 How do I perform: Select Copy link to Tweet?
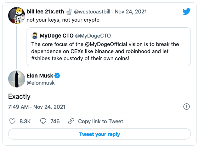[x=101, y=121]
